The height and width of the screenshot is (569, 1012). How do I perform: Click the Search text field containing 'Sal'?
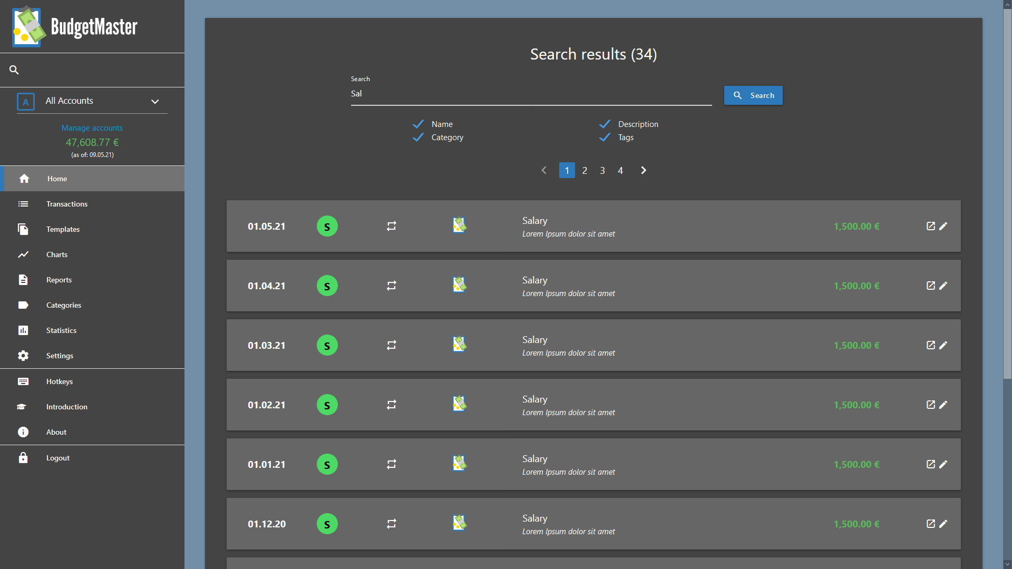coord(531,94)
